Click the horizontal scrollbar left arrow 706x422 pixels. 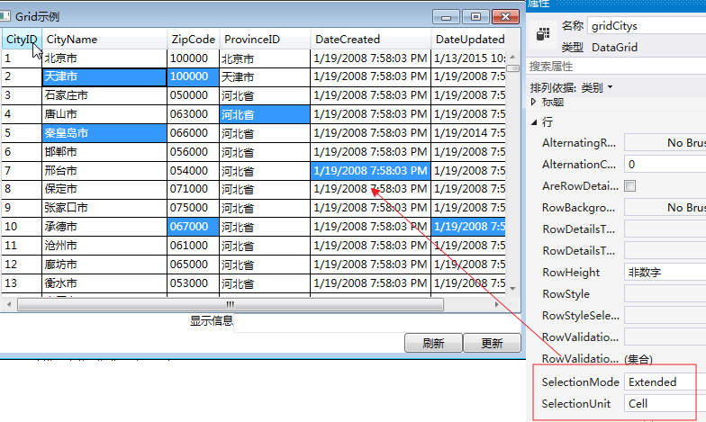pyautogui.click(x=9, y=304)
